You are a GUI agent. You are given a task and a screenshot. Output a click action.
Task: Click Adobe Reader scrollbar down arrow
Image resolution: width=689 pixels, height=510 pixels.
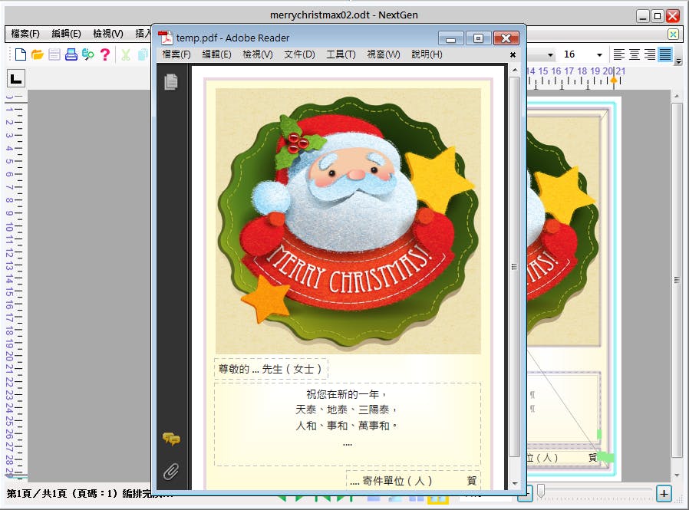(515, 484)
